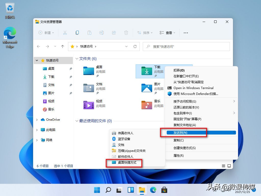261x196 pixels.
Task: Switch to large icons view in status bar
Action: point(229,166)
